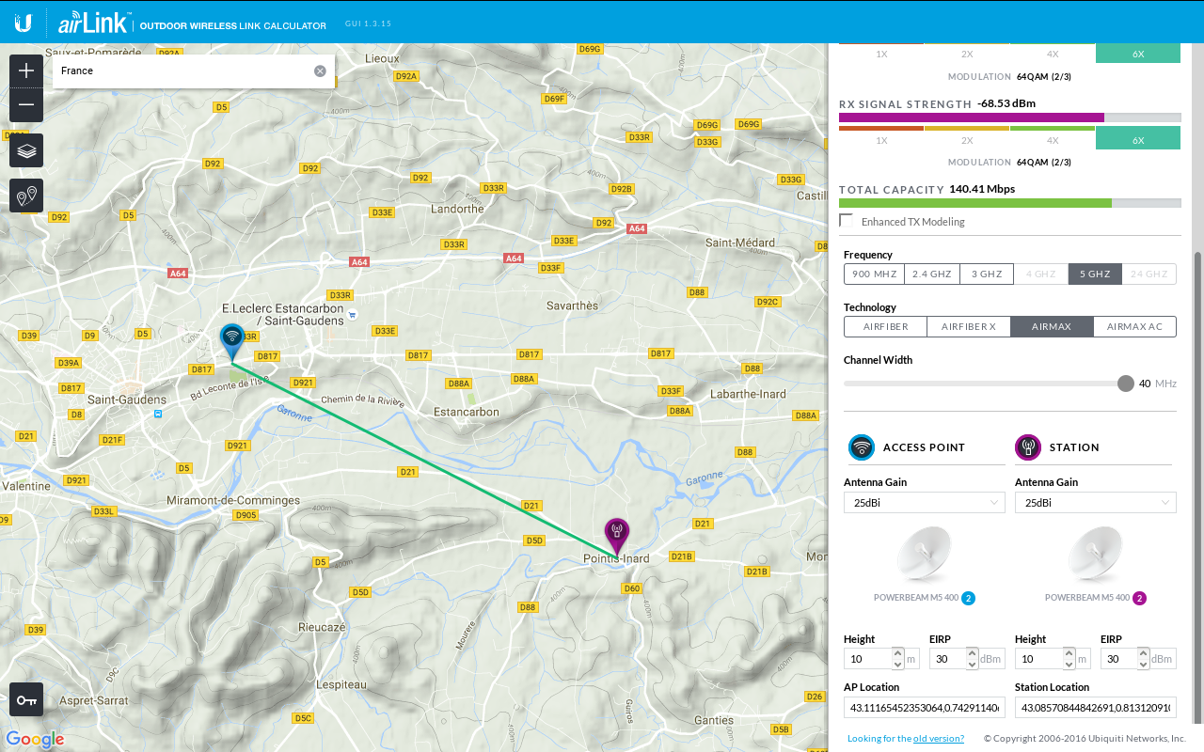The image size is (1204, 752).
Task: Click the blue badge 2 under access point
Action: click(x=968, y=598)
